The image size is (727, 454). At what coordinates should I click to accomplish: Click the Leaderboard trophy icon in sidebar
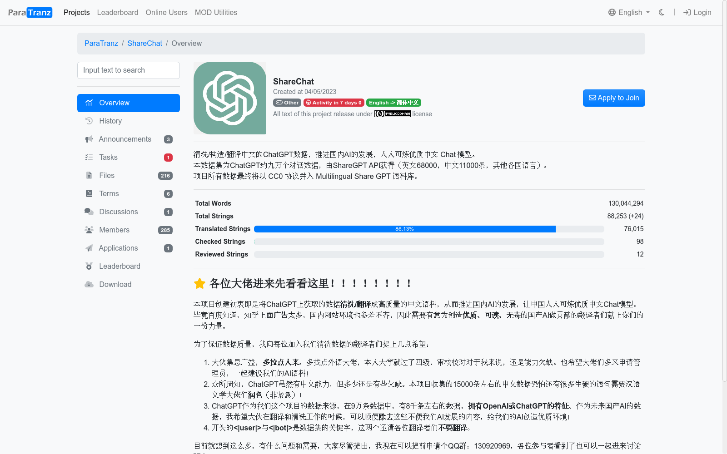(x=89, y=266)
